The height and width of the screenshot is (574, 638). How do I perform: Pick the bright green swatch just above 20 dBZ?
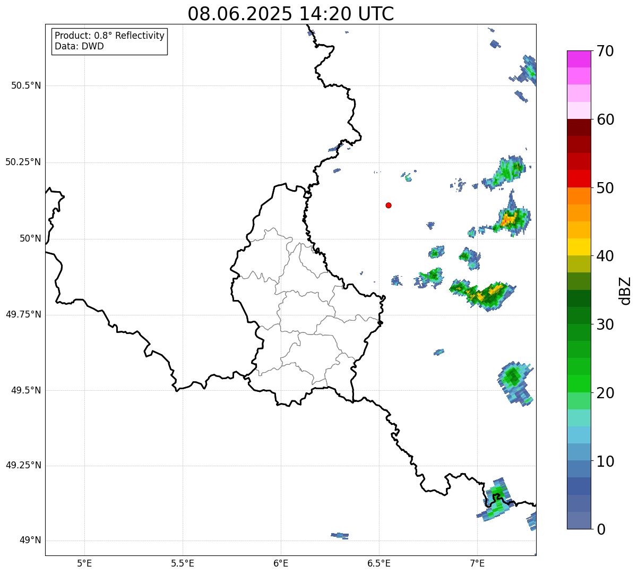(579, 384)
